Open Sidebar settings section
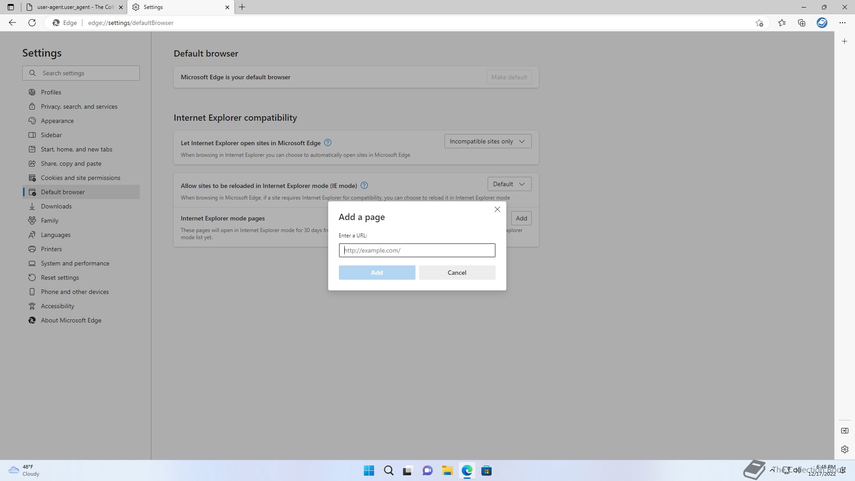The height and width of the screenshot is (481, 855). pos(81,135)
